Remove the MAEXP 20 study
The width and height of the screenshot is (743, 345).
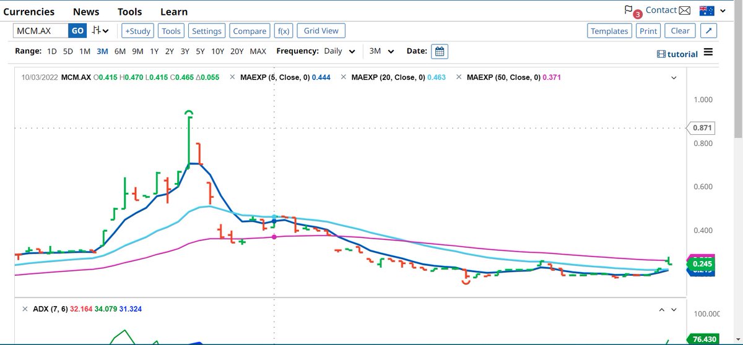344,77
